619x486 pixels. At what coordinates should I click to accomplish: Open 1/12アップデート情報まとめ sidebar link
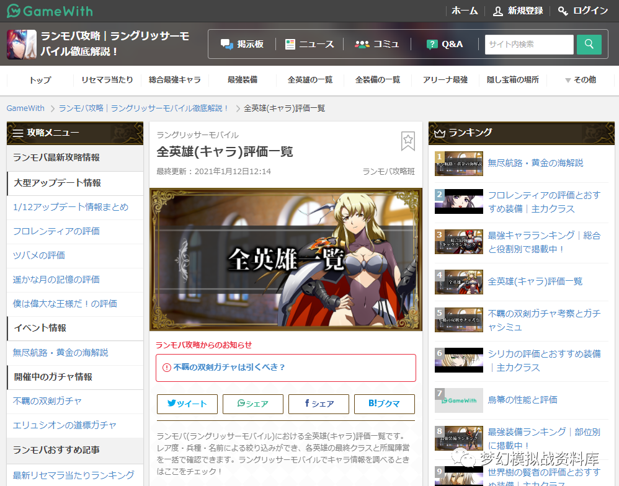71,207
